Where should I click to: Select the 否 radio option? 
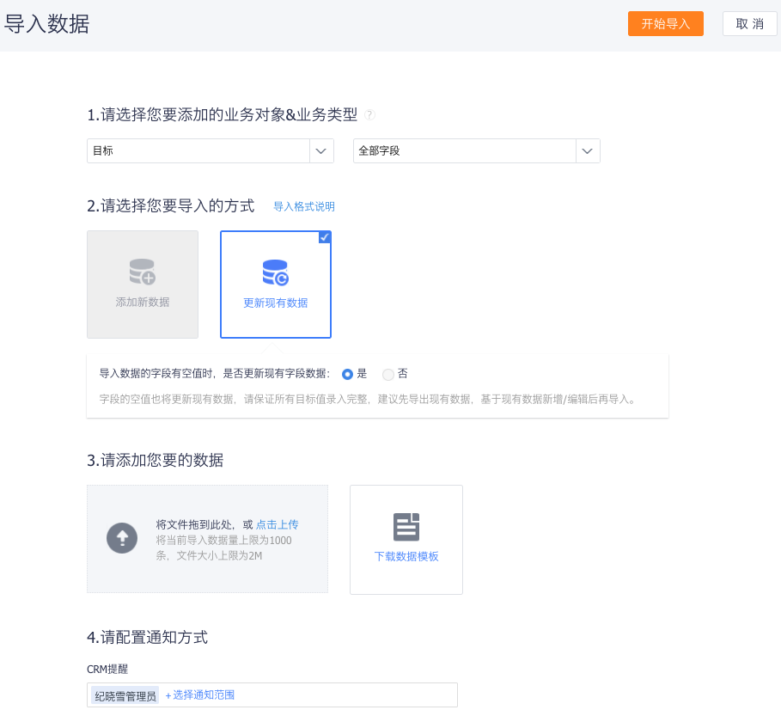click(388, 374)
